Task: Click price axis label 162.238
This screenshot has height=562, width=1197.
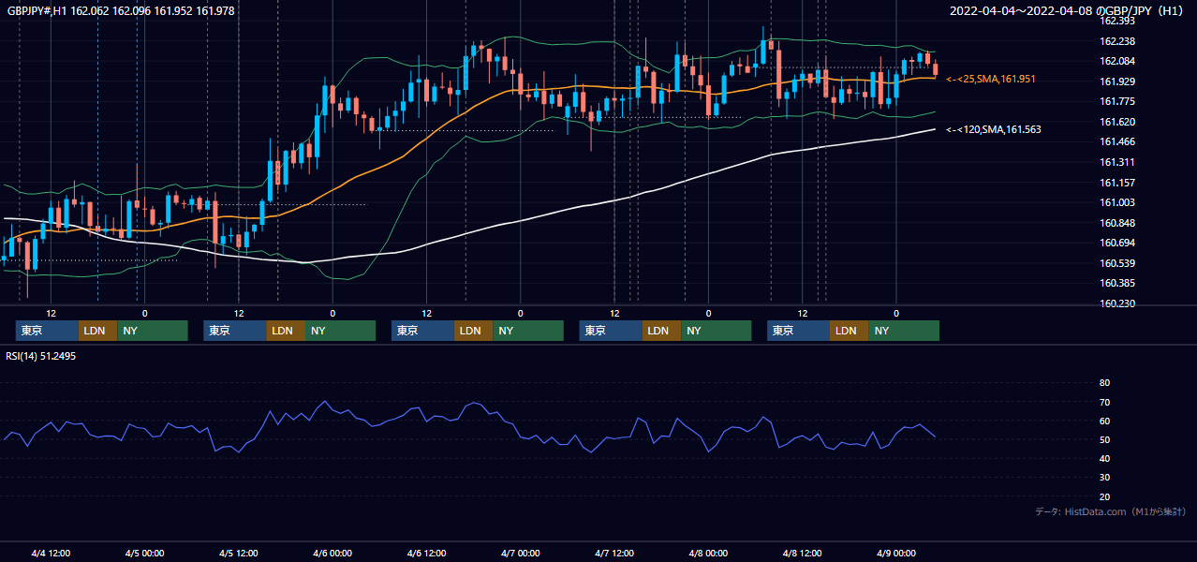Action: tap(1117, 41)
